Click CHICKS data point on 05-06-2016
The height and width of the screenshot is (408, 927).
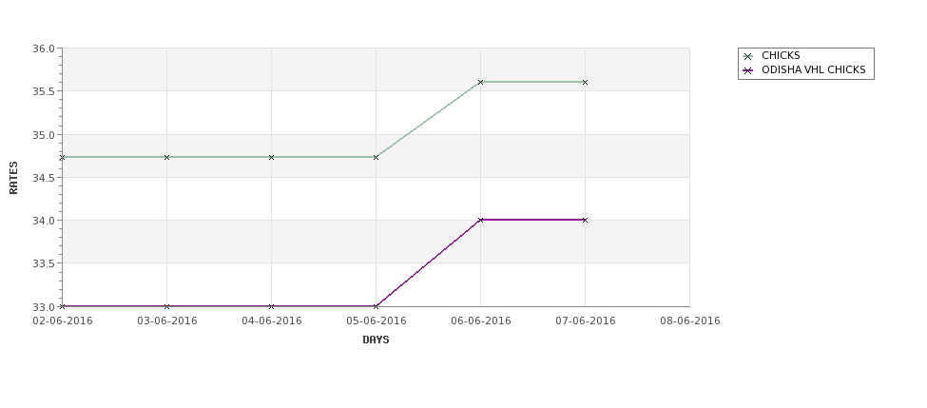click(376, 157)
